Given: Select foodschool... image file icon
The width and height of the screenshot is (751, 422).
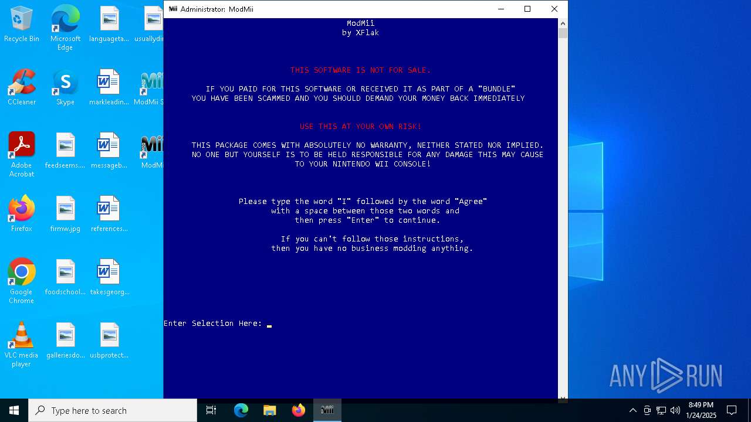Looking at the screenshot, I should point(65,277).
